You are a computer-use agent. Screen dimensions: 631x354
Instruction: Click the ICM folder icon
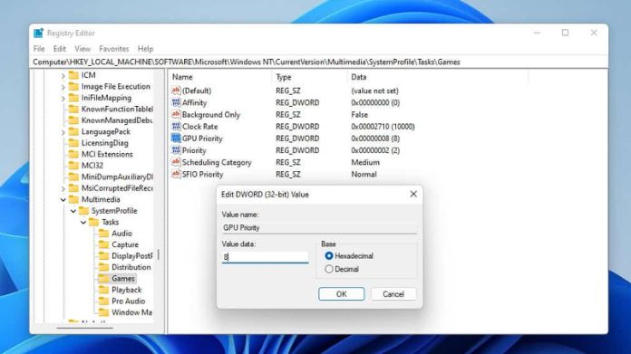pyautogui.click(x=73, y=75)
